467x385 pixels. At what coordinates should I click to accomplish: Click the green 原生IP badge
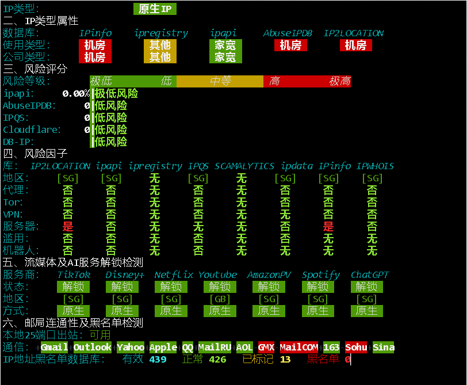[x=155, y=9]
